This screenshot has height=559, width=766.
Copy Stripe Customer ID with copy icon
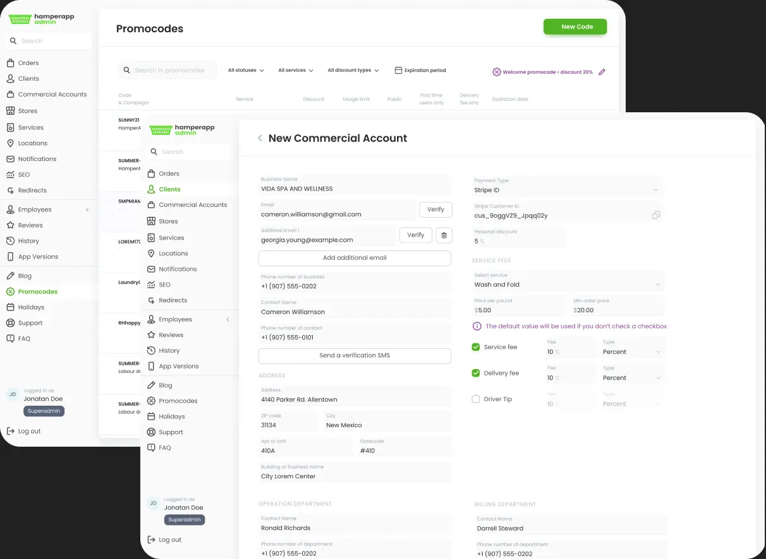pyautogui.click(x=656, y=215)
